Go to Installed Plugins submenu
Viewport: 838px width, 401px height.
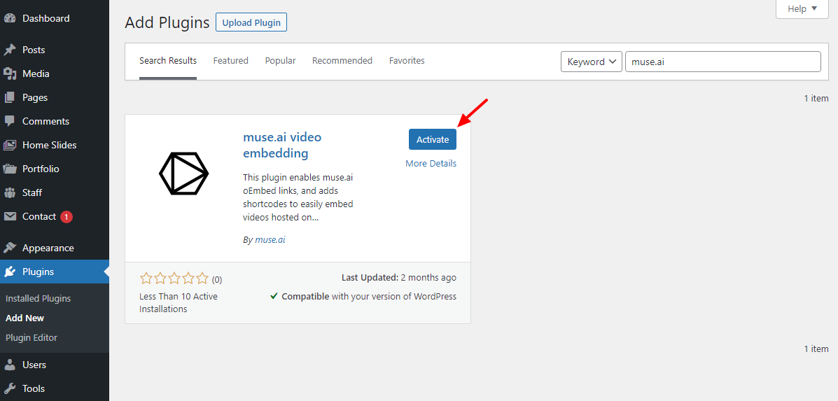tap(38, 299)
